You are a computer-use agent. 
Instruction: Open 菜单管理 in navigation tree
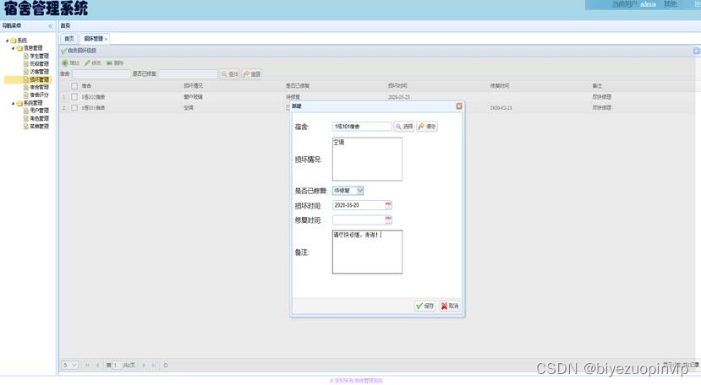point(39,127)
